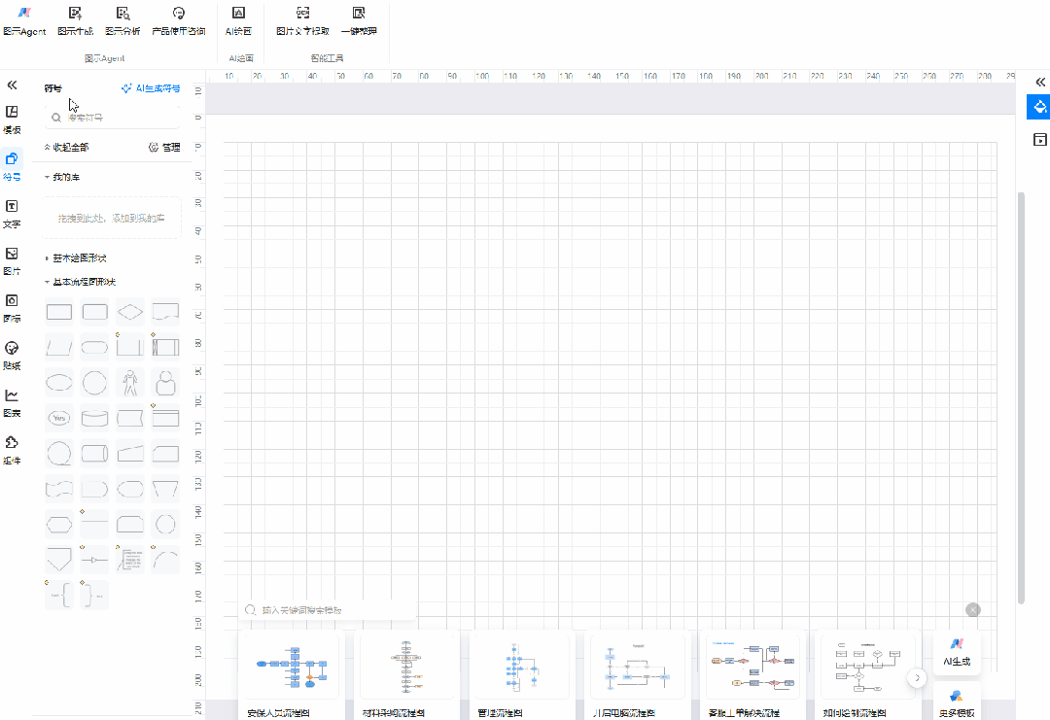
Task: Click the 图示生成 toolbar icon
Action: coord(76,20)
